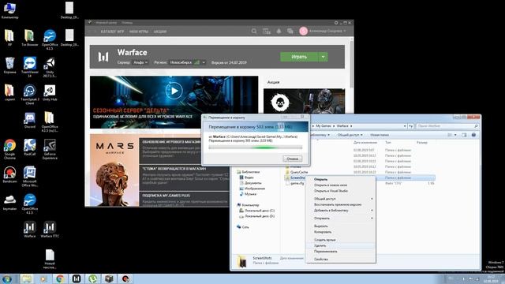Launch Discord from the desktop
This screenshot has width=505, height=284.
point(30,121)
